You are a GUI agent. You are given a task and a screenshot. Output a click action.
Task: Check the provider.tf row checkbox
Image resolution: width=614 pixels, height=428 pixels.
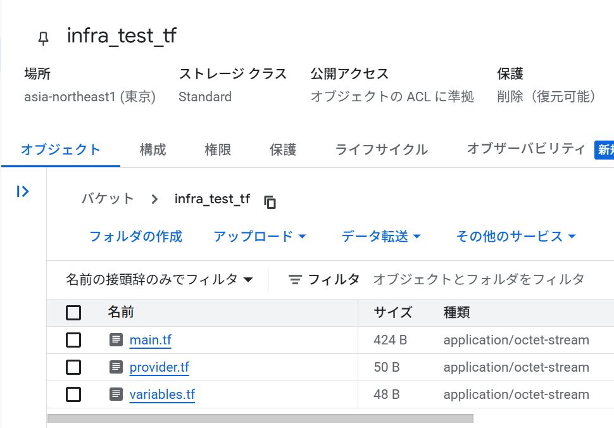[73, 367]
